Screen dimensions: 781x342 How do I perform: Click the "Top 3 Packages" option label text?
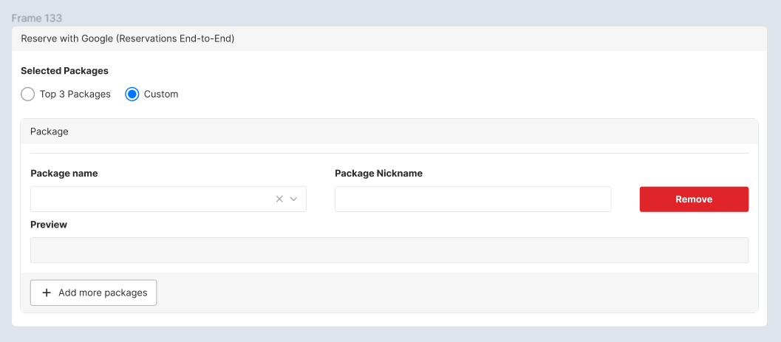click(75, 95)
